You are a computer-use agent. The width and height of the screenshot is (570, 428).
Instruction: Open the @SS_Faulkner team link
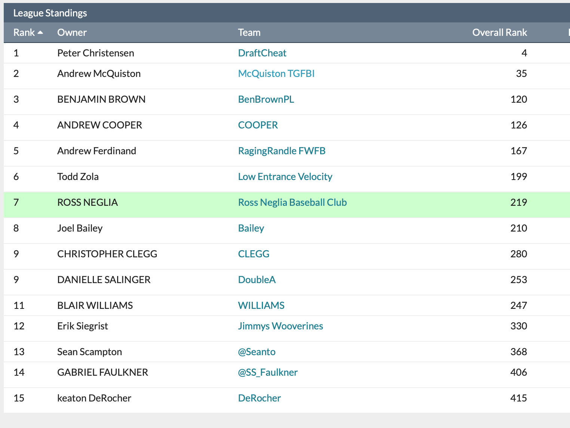[x=268, y=372]
